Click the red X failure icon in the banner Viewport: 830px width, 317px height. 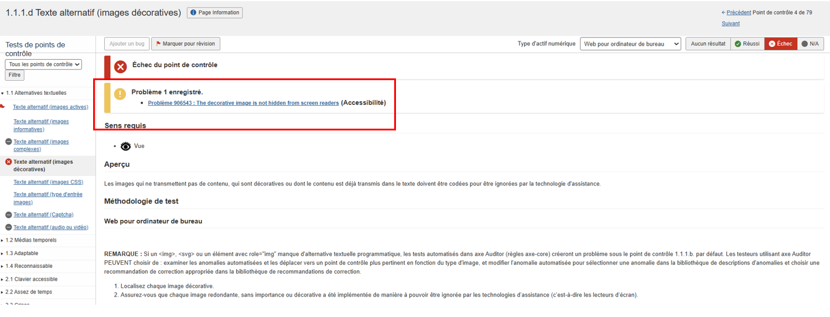tap(121, 67)
